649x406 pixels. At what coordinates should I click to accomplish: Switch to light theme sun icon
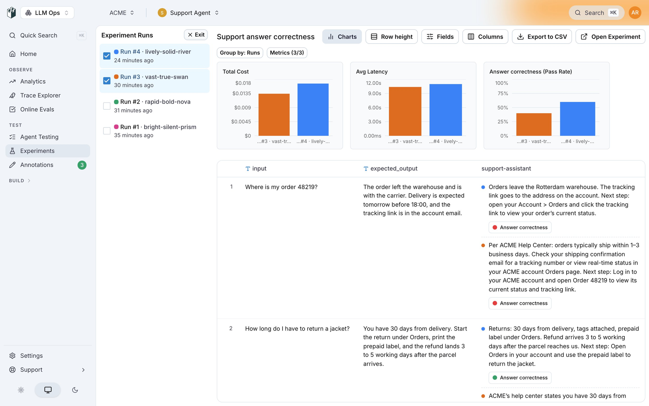21,390
